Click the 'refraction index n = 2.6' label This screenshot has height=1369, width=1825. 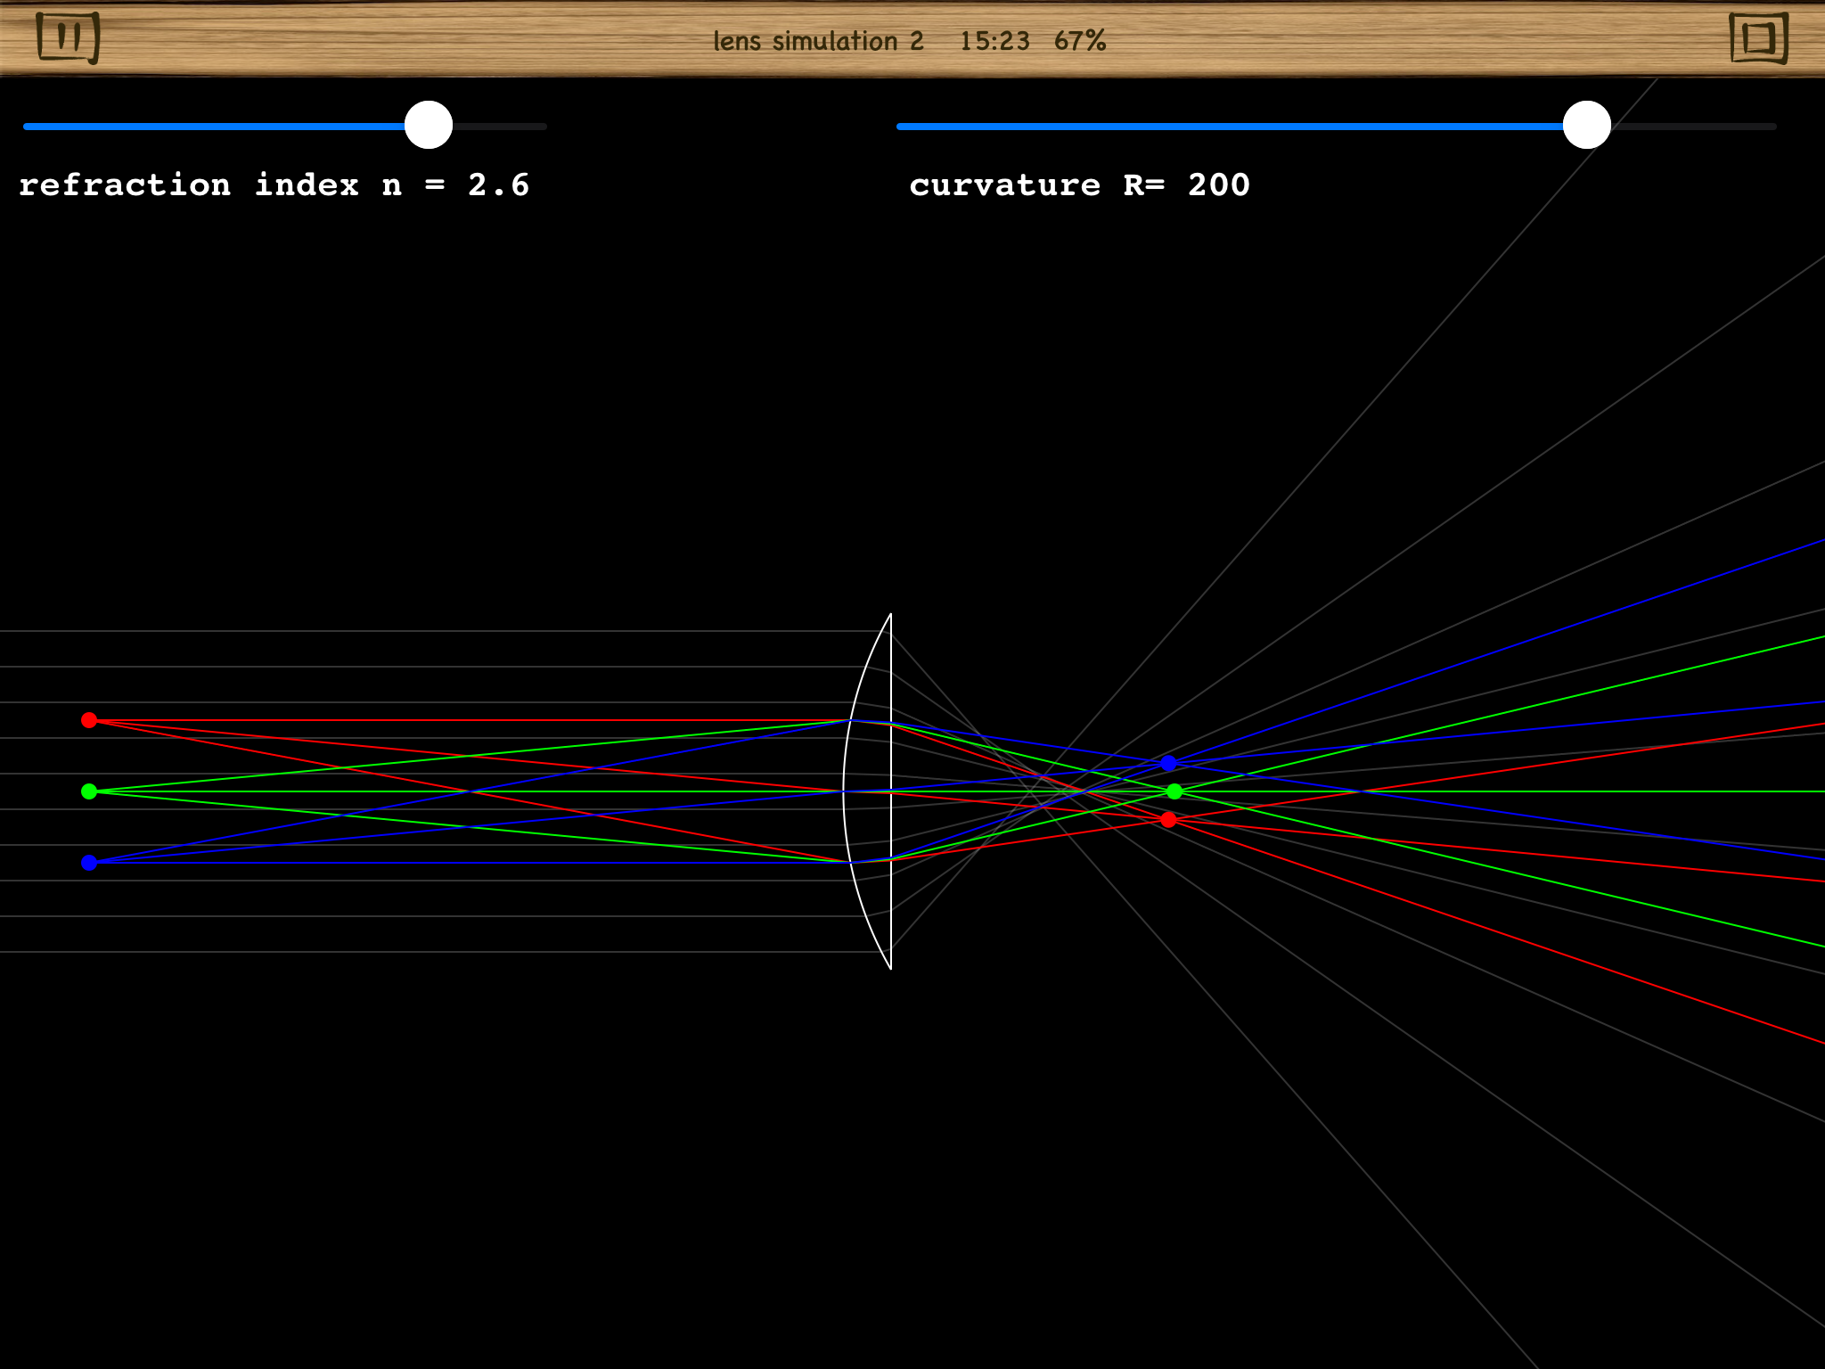tap(274, 185)
